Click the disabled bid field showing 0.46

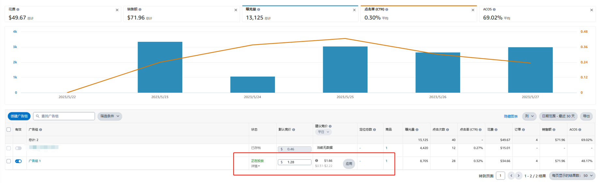point(294,149)
